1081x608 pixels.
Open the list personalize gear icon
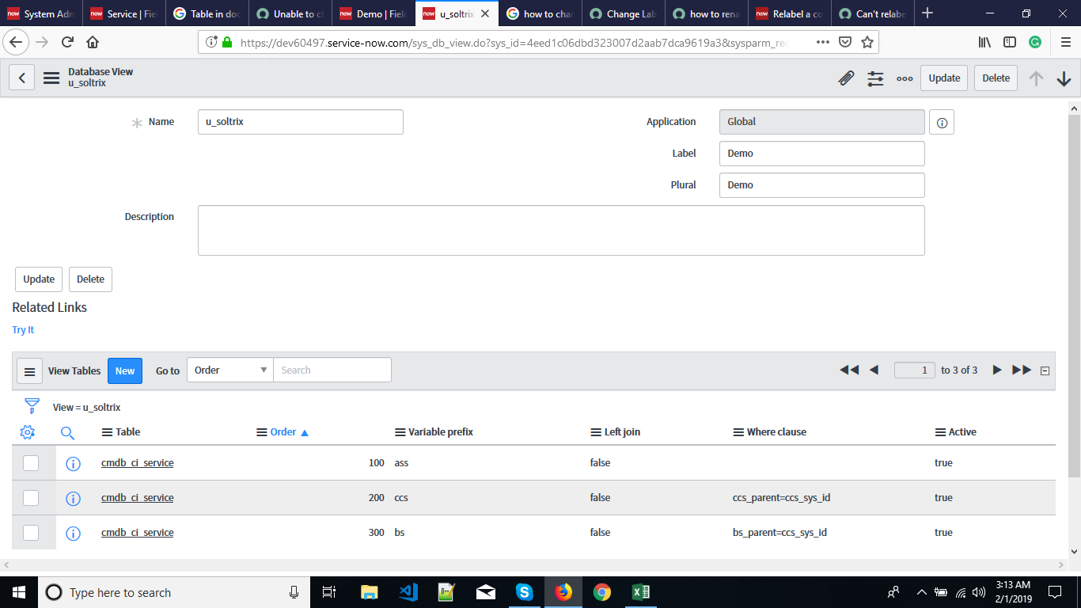[x=28, y=432]
